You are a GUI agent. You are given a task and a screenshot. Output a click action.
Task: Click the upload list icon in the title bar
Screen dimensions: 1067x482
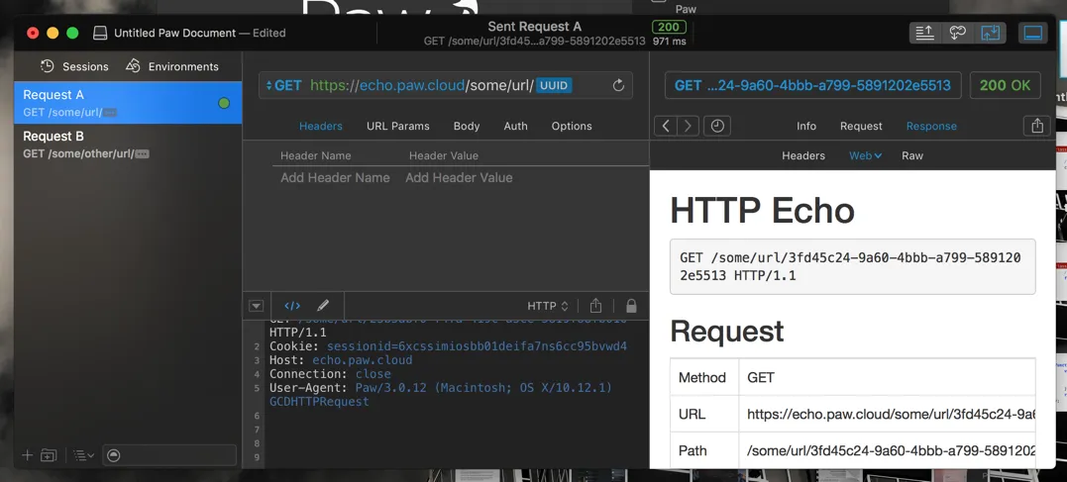tap(924, 33)
